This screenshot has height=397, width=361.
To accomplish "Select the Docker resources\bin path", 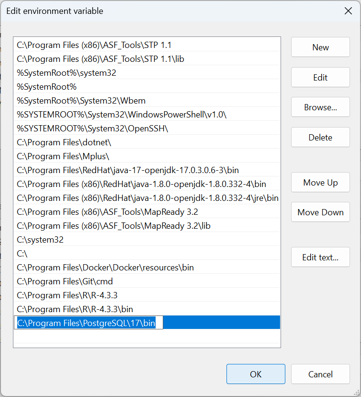I will pos(105,268).
